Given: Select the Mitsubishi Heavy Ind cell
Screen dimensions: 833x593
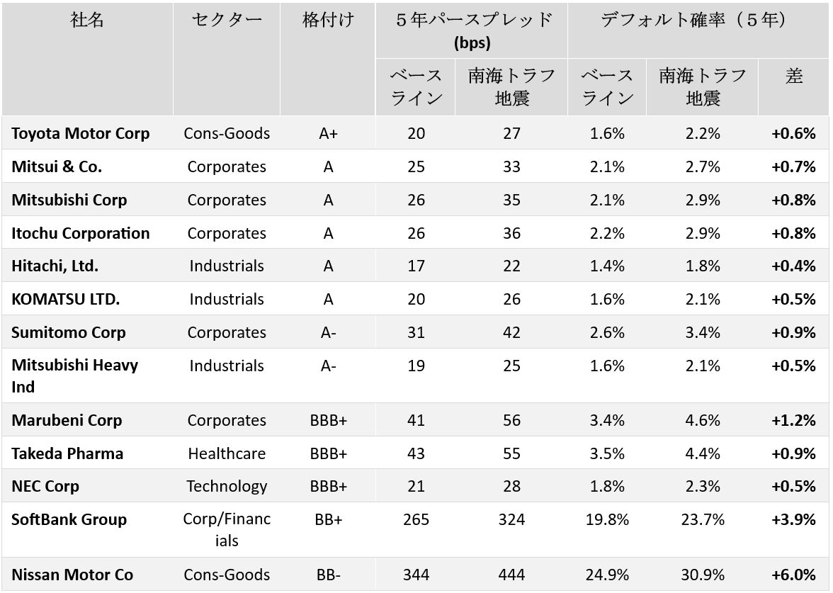Looking at the screenshot, I should point(74,375).
